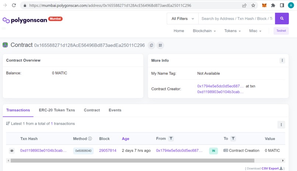Click the horizontal table scrollbar
This screenshot has height=171, width=297.
click(x=132, y=161)
